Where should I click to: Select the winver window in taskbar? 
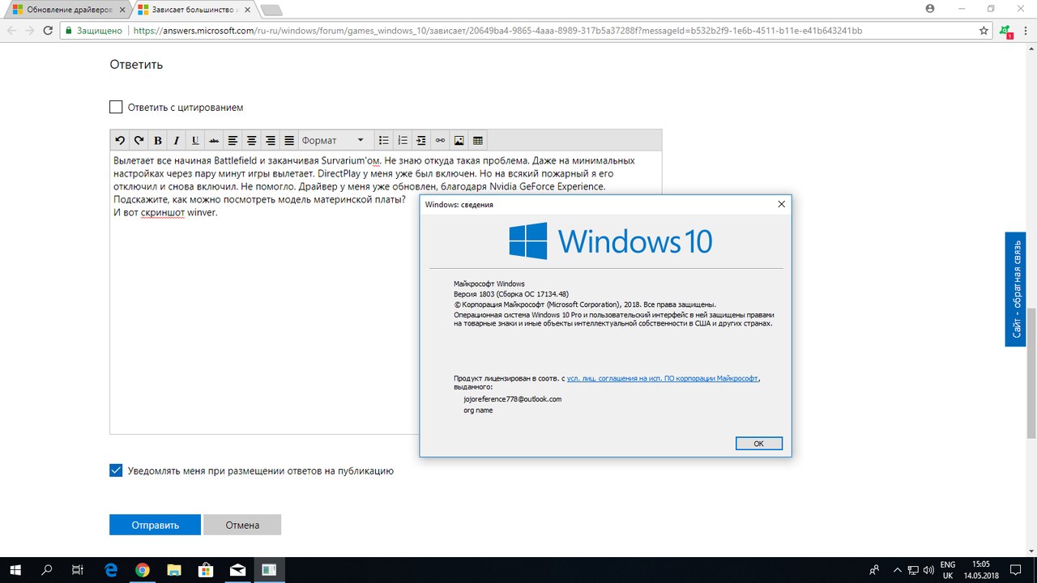click(269, 570)
